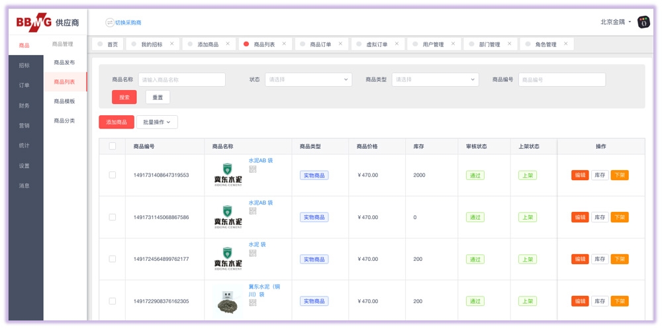Image resolution: width=662 pixels, height=329 pixels.
Task: Expand the 批量操作 dropdown
Action: point(157,122)
